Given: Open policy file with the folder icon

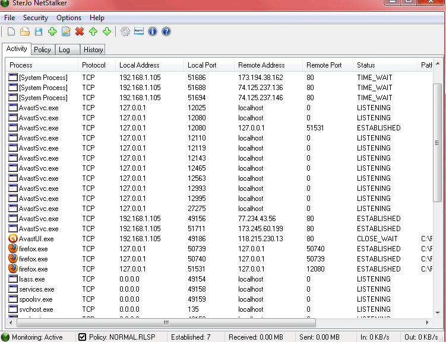Looking at the screenshot, I should tap(25, 31).
